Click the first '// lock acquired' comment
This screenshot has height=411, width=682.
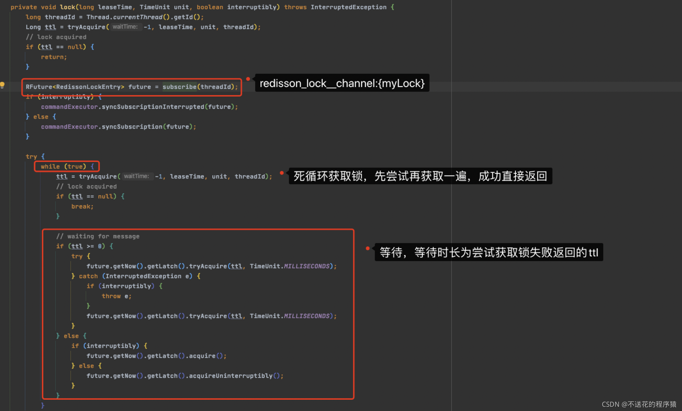click(x=56, y=37)
